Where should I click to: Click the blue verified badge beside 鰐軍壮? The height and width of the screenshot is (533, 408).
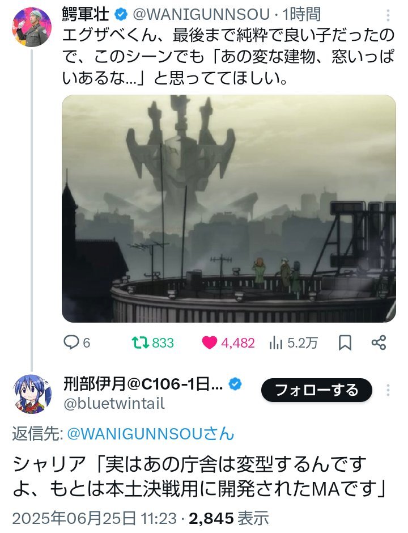click(x=121, y=15)
